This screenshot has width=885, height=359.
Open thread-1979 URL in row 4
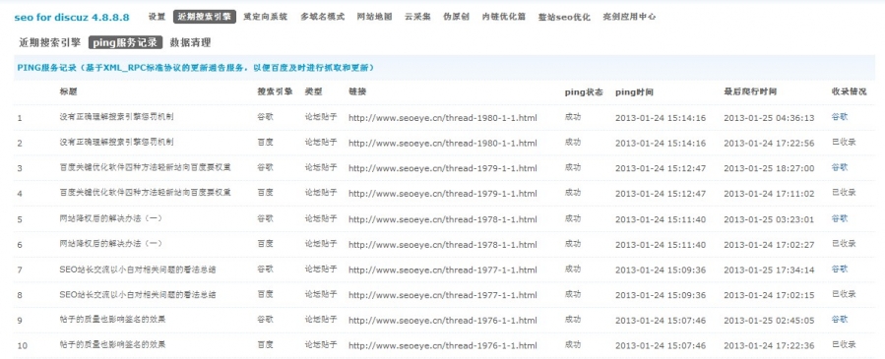point(443,194)
